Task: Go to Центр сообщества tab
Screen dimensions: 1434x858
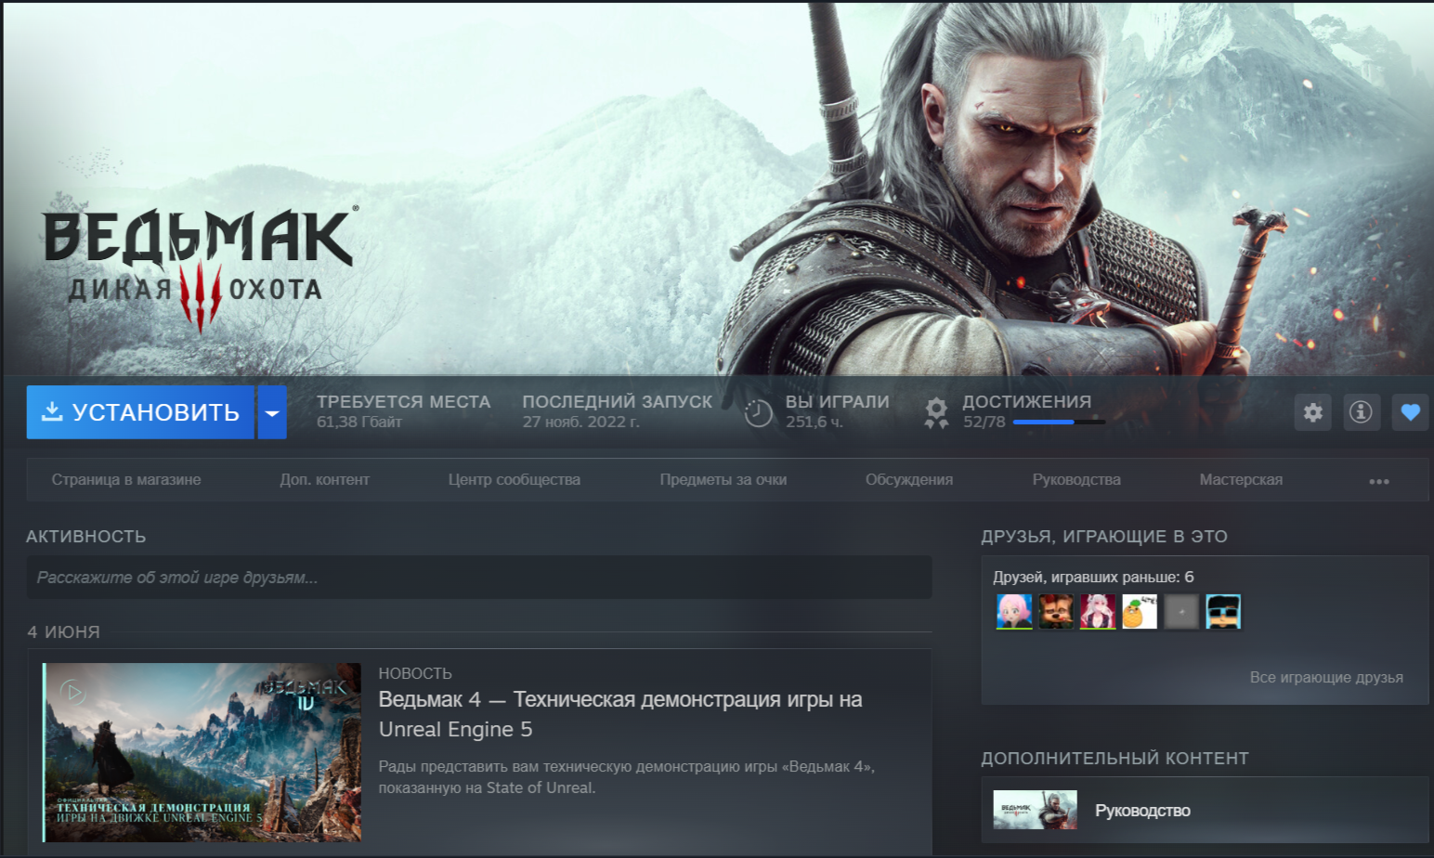Action: (x=515, y=480)
